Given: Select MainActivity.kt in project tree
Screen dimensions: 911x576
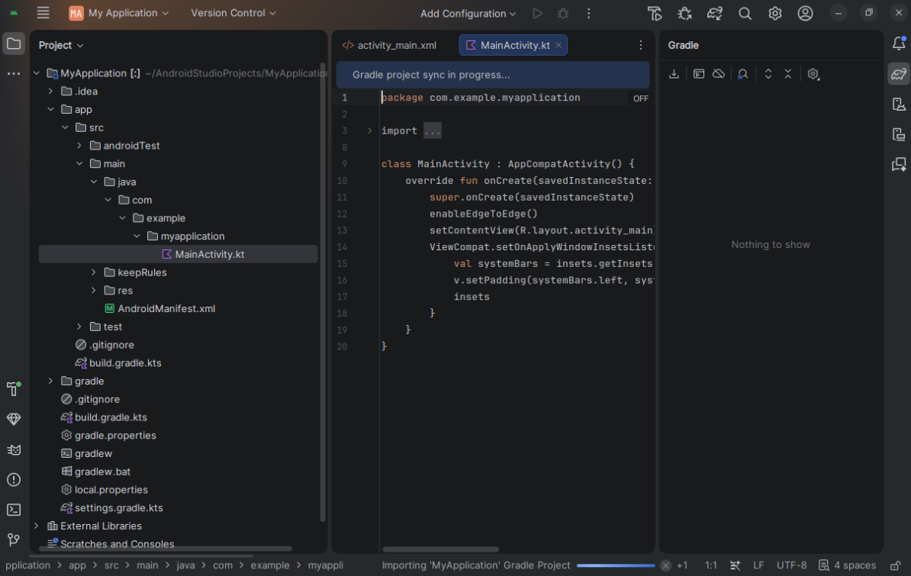Looking at the screenshot, I should click(179, 254).
